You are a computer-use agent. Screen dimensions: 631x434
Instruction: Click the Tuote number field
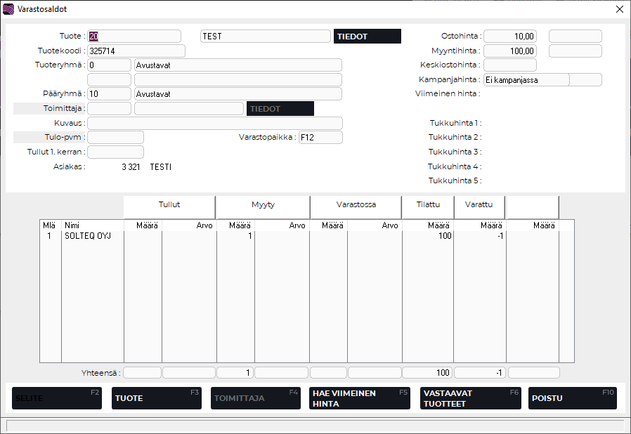pyautogui.click(x=134, y=37)
